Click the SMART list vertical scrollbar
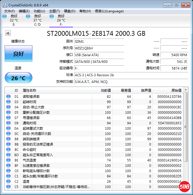The height and width of the screenshot is (195, 193). click(x=185, y=126)
